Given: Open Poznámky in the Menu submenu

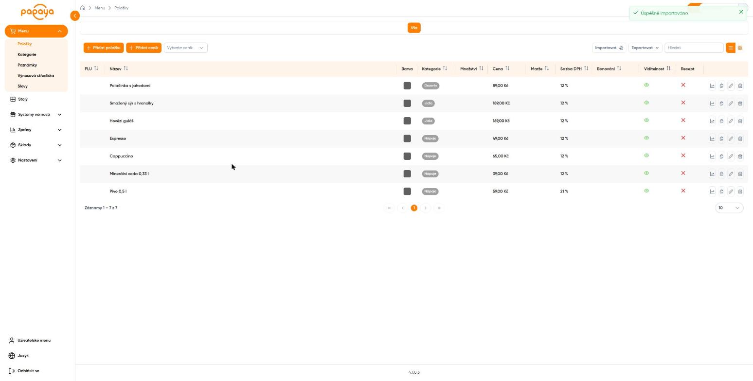Looking at the screenshot, I should coord(27,65).
